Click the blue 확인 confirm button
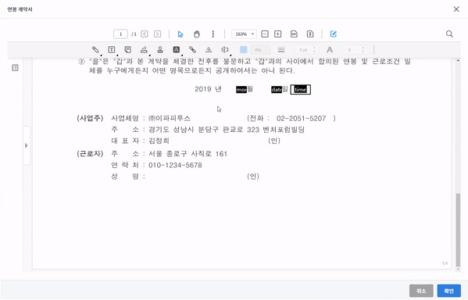The width and height of the screenshot is (468, 300). [449, 291]
